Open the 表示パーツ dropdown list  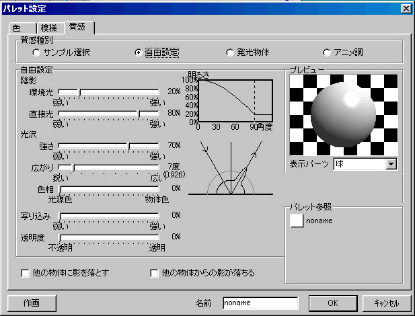tap(391, 163)
